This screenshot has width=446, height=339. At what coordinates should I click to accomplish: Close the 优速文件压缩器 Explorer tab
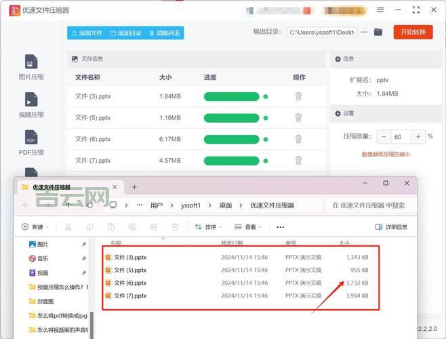tap(115, 187)
